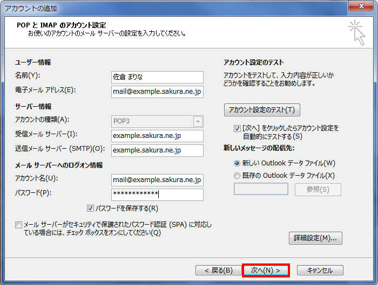Click the アカウント名(U) input field
The image size is (378, 285).
(x=157, y=180)
